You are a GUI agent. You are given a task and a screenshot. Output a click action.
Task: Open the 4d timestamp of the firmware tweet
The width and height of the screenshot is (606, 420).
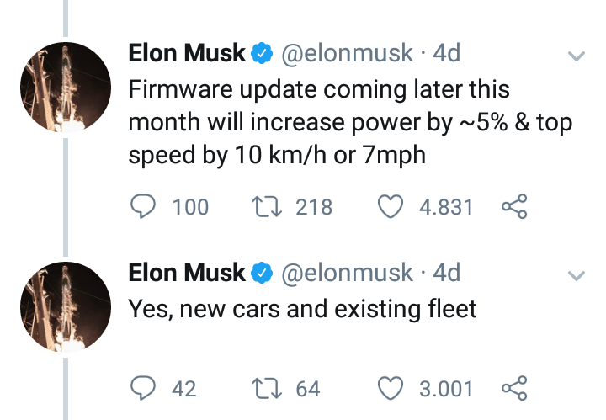tap(446, 53)
